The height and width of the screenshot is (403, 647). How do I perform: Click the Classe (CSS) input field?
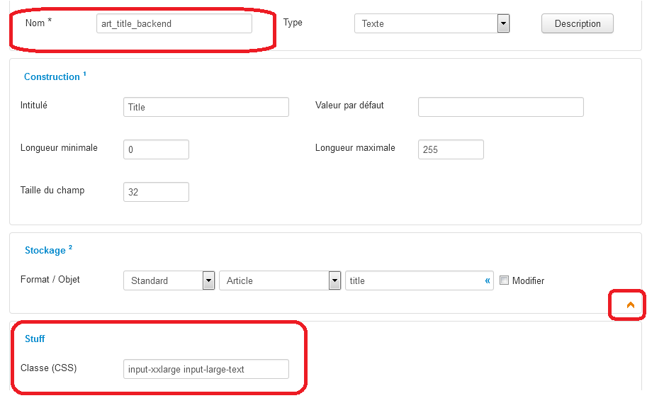tap(206, 369)
